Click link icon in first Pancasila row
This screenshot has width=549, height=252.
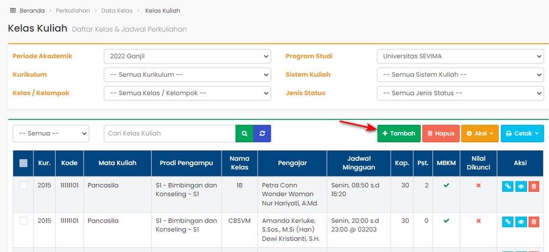pos(508,187)
